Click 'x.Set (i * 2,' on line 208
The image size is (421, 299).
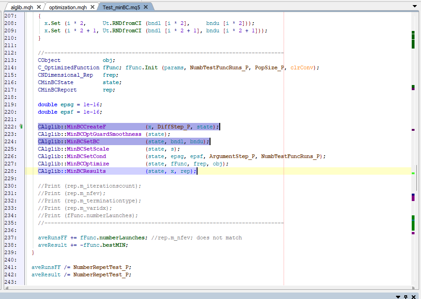(65, 23)
